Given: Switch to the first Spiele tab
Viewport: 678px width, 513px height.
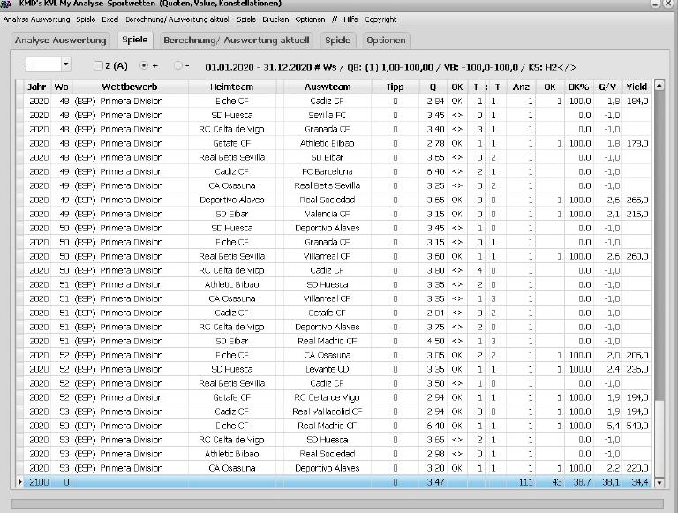Looking at the screenshot, I should (x=134, y=40).
